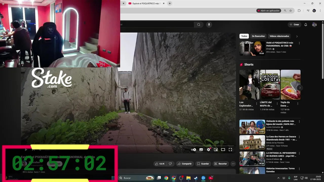Screen dimensions: 324x182
Task: Open more actions menu next to Recortar
Action: pyautogui.click(x=233, y=164)
